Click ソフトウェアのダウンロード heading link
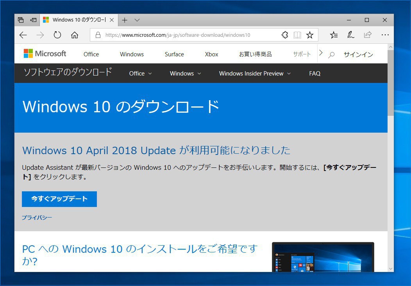Image resolution: width=411 pixels, height=286 pixels. click(x=68, y=72)
